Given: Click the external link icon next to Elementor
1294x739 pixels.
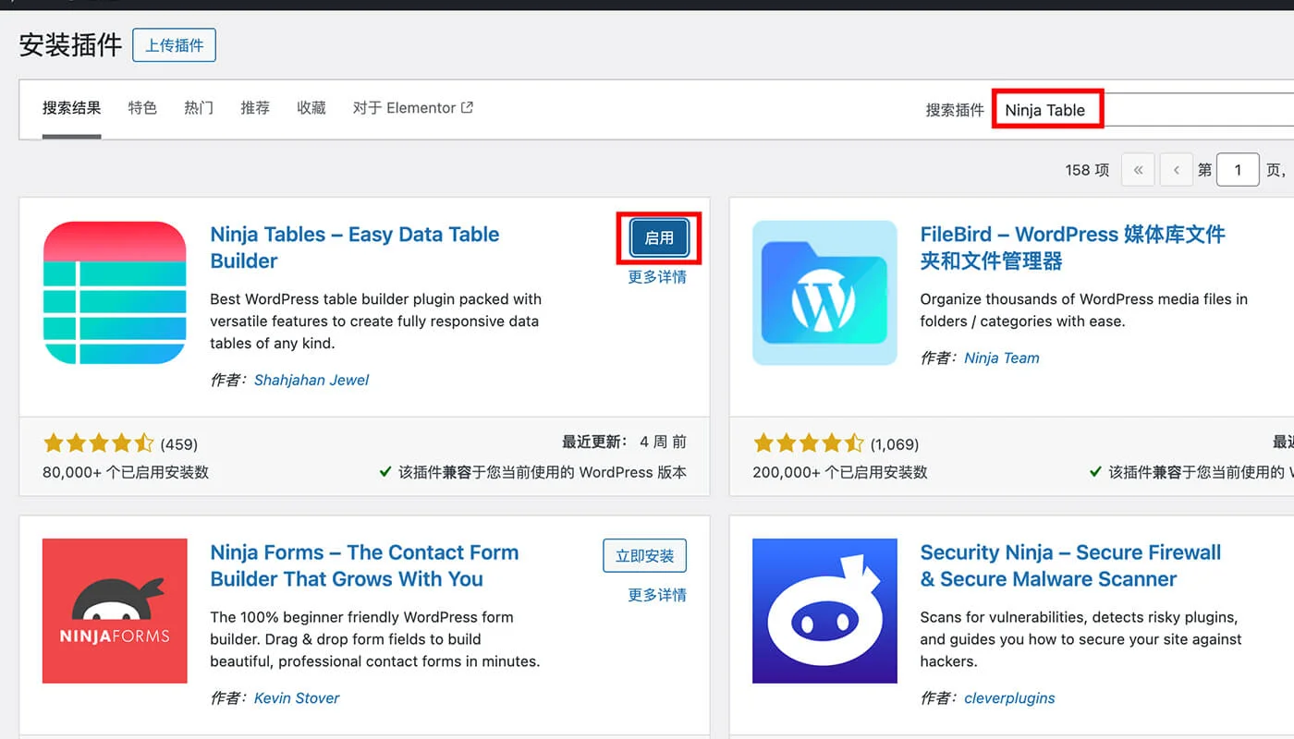Looking at the screenshot, I should [468, 106].
